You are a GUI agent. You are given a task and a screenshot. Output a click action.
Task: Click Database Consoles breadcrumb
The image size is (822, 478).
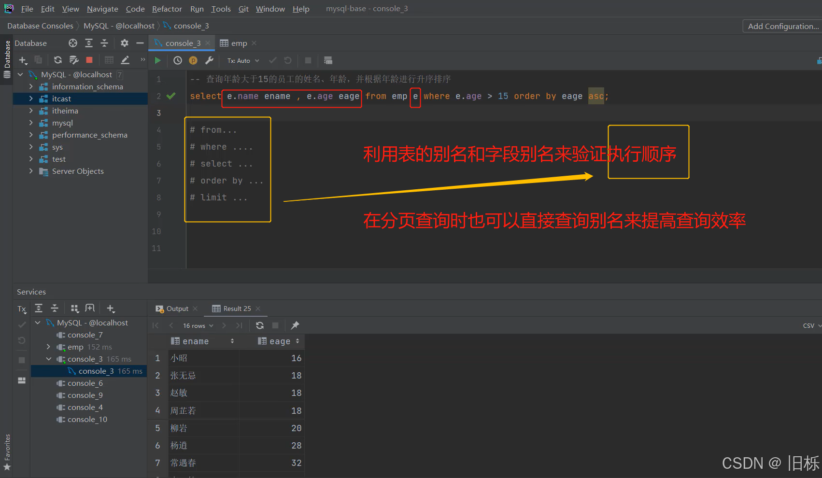[x=40, y=26]
